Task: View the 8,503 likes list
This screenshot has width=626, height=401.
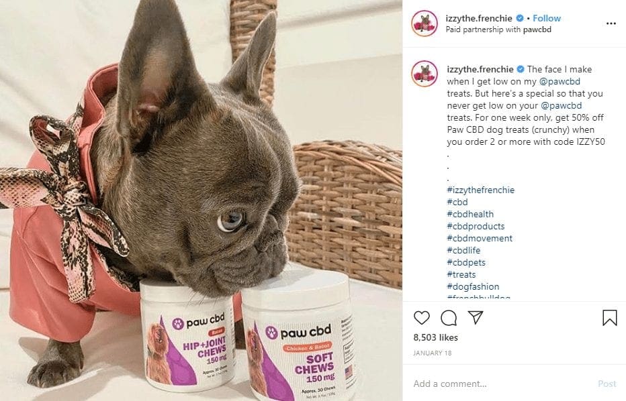Action: point(435,337)
